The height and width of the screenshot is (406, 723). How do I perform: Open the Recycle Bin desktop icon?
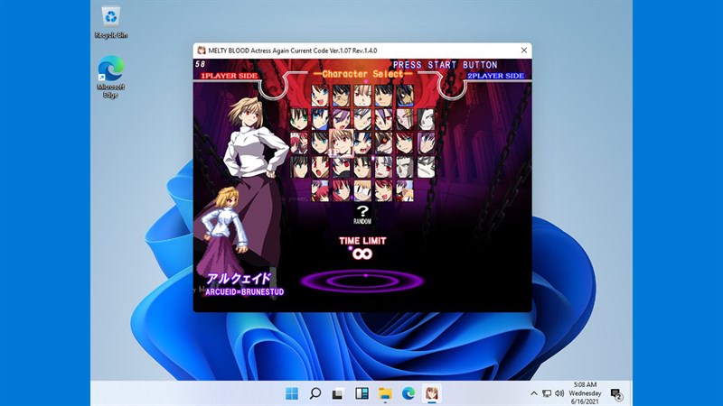point(110,22)
